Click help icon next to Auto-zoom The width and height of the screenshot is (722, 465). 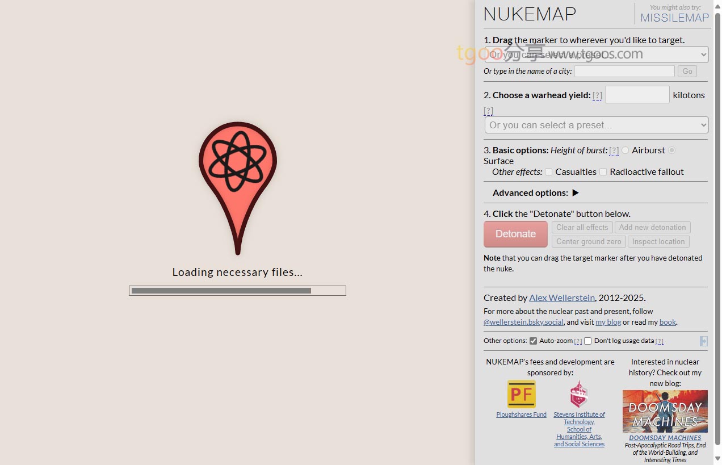click(x=578, y=341)
